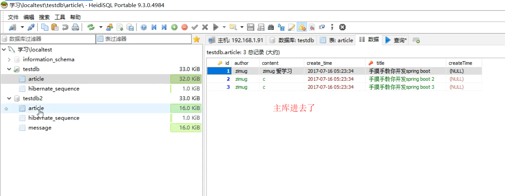The height and width of the screenshot is (196, 505).
Task: Click the new query tab icon
Action: (x=416, y=40)
